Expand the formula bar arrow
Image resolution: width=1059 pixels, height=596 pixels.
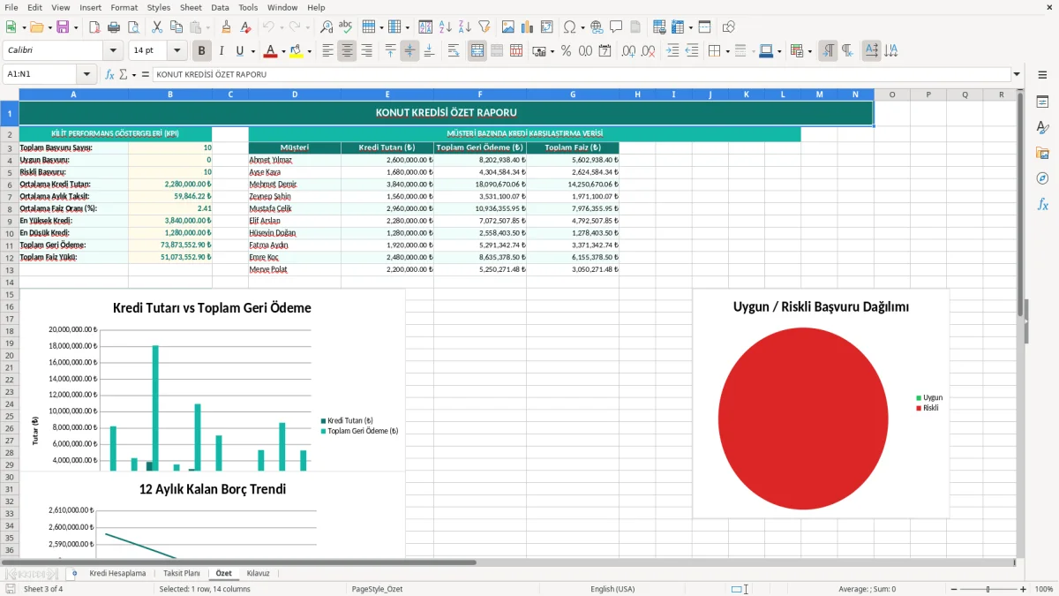pos(1017,74)
